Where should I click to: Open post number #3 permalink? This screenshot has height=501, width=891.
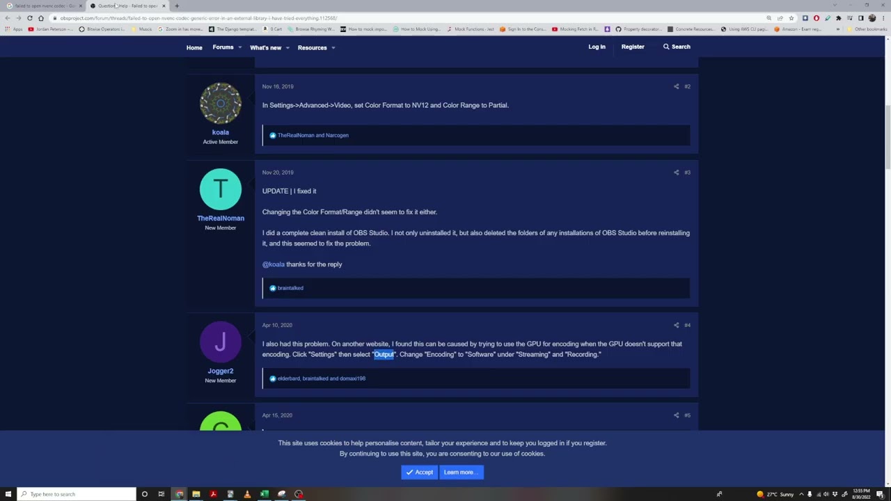687,172
